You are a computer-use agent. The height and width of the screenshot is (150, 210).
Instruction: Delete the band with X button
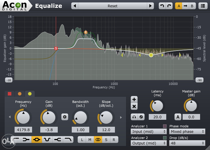coord(134,106)
